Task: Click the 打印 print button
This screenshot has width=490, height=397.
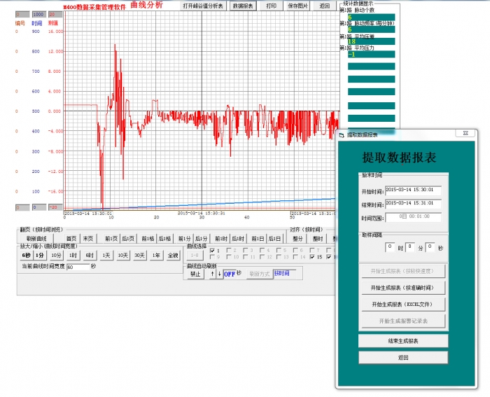Action: click(271, 6)
